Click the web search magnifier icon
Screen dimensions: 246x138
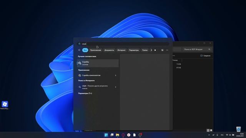[x=80, y=87]
